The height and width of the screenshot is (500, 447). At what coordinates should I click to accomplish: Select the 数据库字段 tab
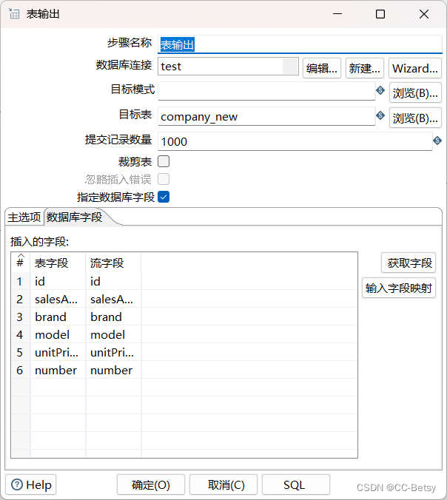(x=75, y=217)
